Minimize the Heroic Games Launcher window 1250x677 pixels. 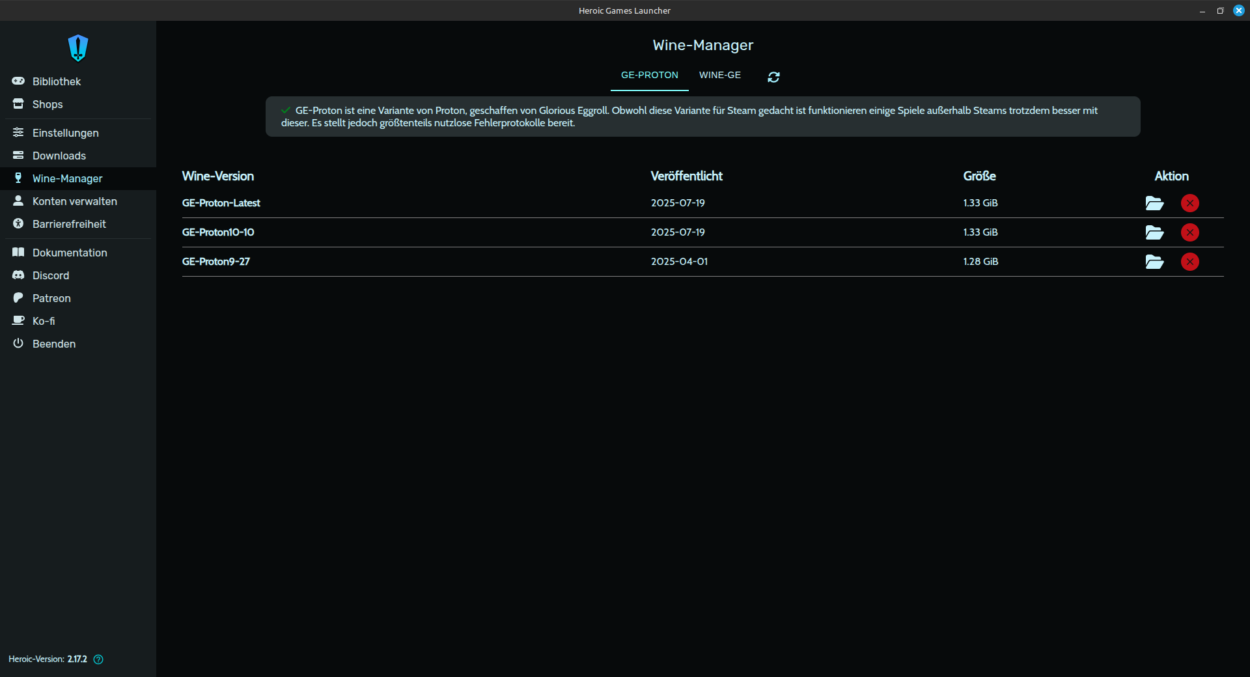(x=1202, y=10)
